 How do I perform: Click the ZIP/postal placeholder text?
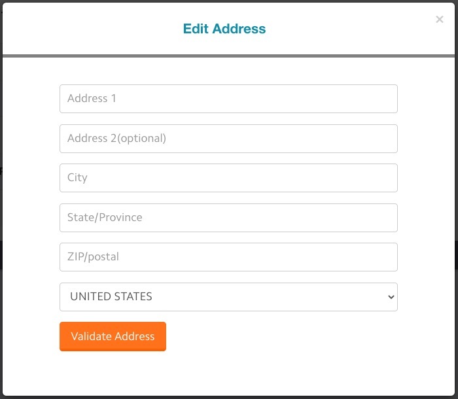[93, 257]
